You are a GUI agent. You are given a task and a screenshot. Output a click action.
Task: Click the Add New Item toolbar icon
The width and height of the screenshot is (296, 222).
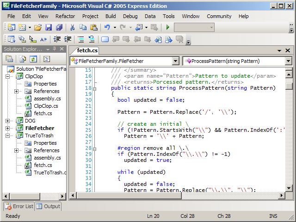22,27
